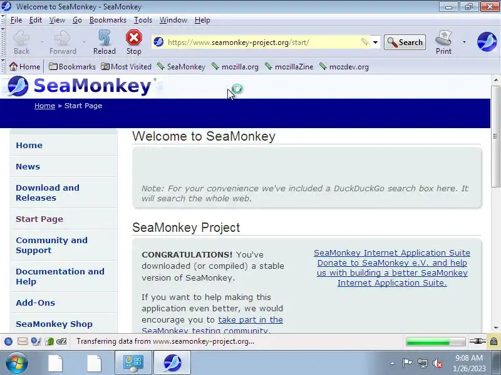The image size is (501, 375).
Task: Open the Edit menu
Action: pyautogui.click(x=36, y=20)
